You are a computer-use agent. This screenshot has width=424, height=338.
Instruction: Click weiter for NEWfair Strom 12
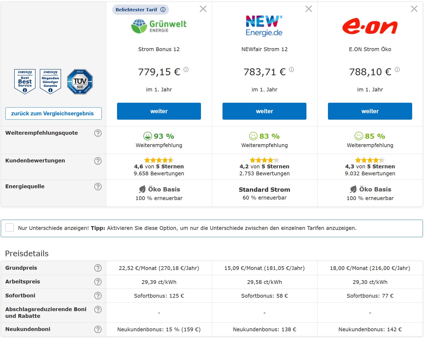pos(264,111)
